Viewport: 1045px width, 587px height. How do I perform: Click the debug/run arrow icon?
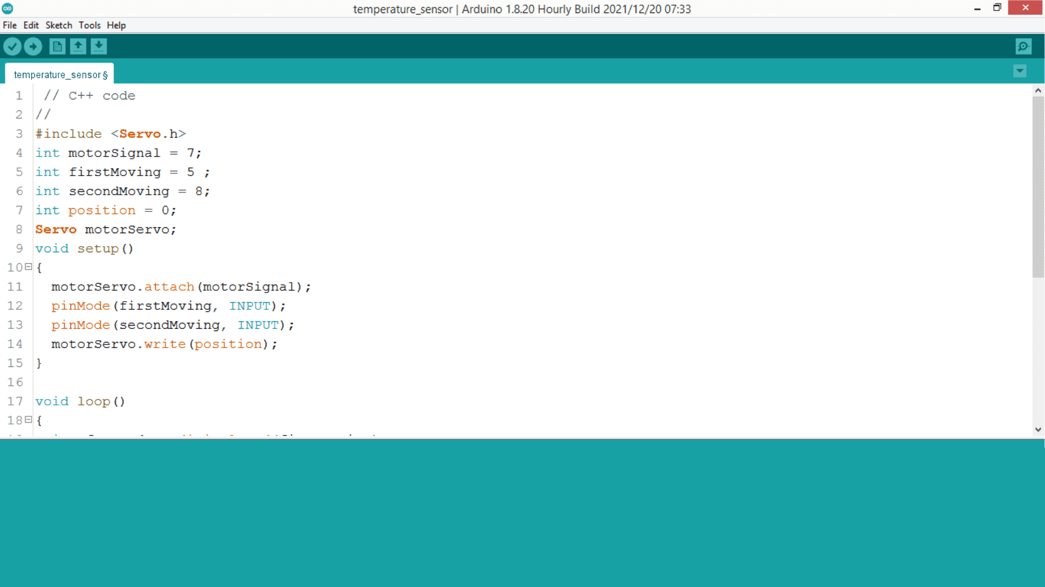click(x=33, y=47)
